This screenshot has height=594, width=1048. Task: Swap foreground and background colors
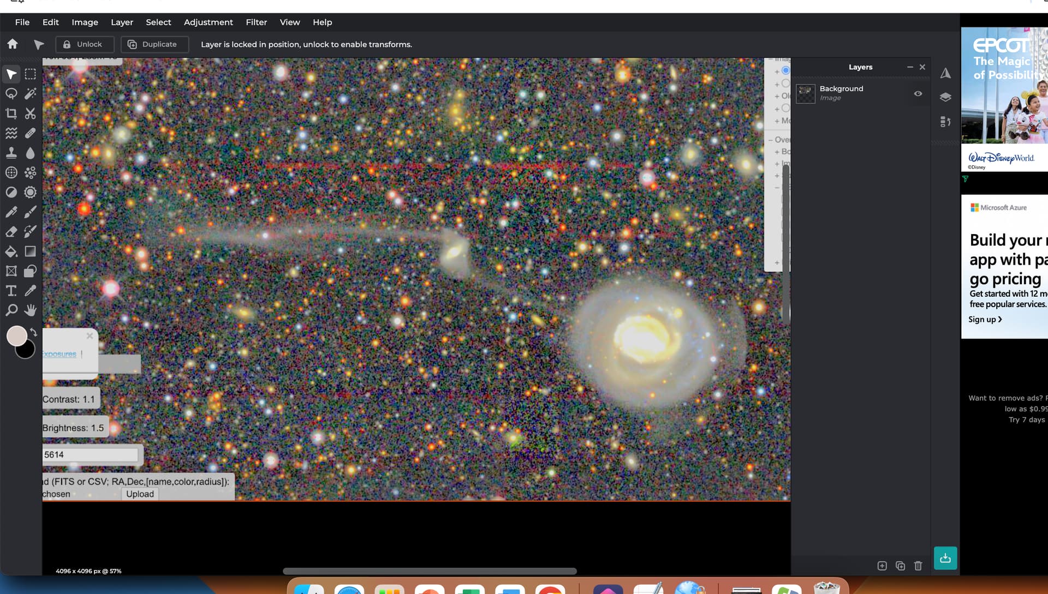[x=34, y=332]
